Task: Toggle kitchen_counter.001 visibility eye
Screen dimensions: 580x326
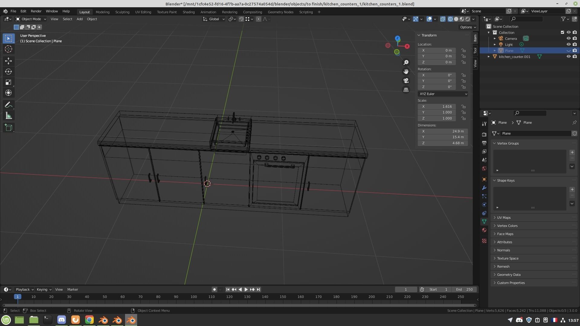Action: (568, 56)
